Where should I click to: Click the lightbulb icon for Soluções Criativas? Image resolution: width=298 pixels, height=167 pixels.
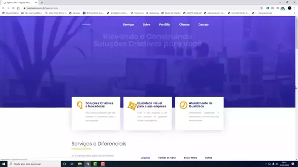(x=80, y=105)
